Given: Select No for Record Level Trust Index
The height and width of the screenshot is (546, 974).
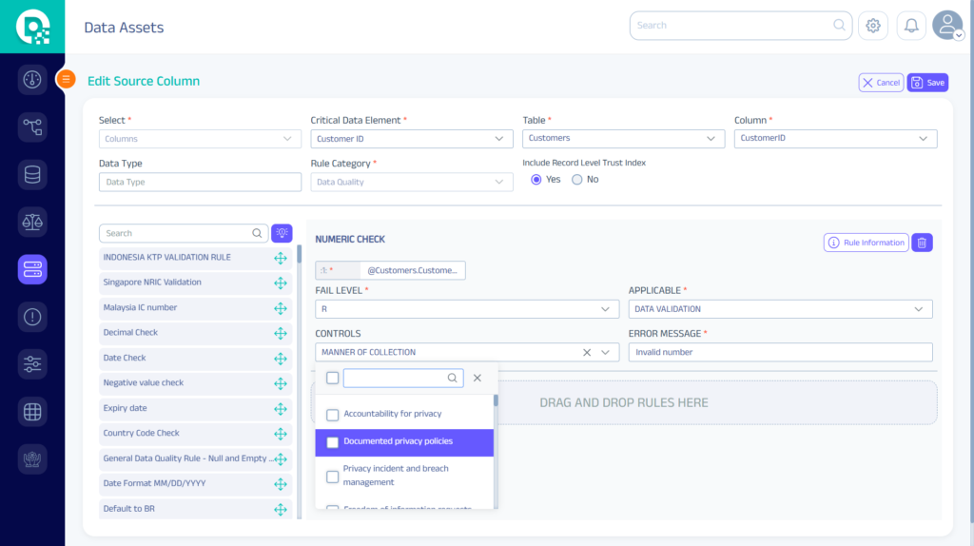Looking at the screenshot, I should [576, 180].
